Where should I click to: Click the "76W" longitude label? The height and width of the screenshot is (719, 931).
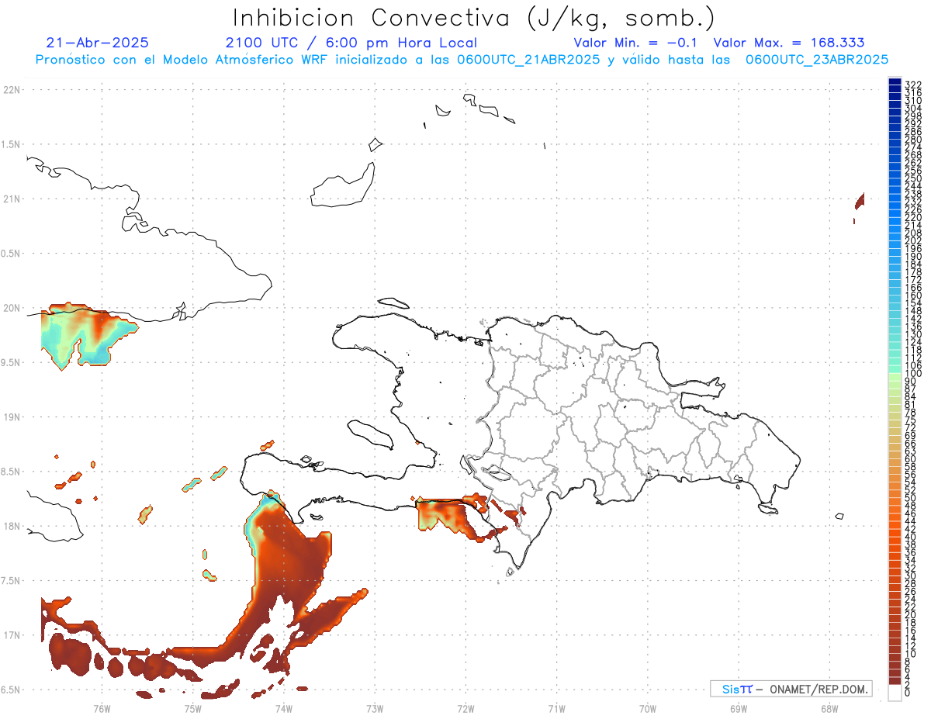pos(102,708)
